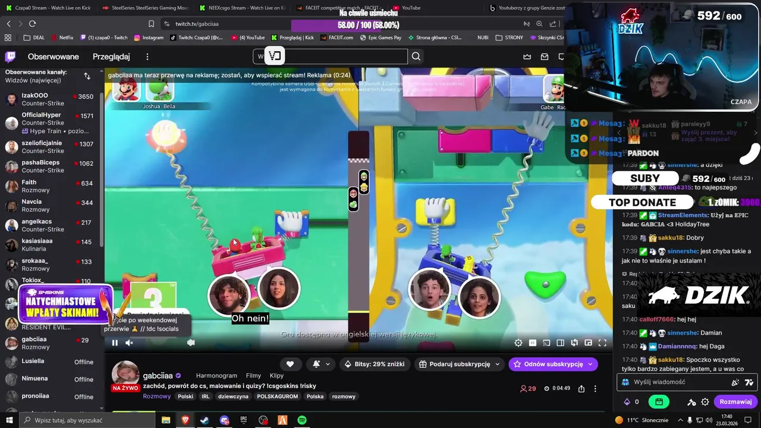Send message with Rozmawiaj button
The height and width of the screenshot is (428, 761).
click(735, 402)
